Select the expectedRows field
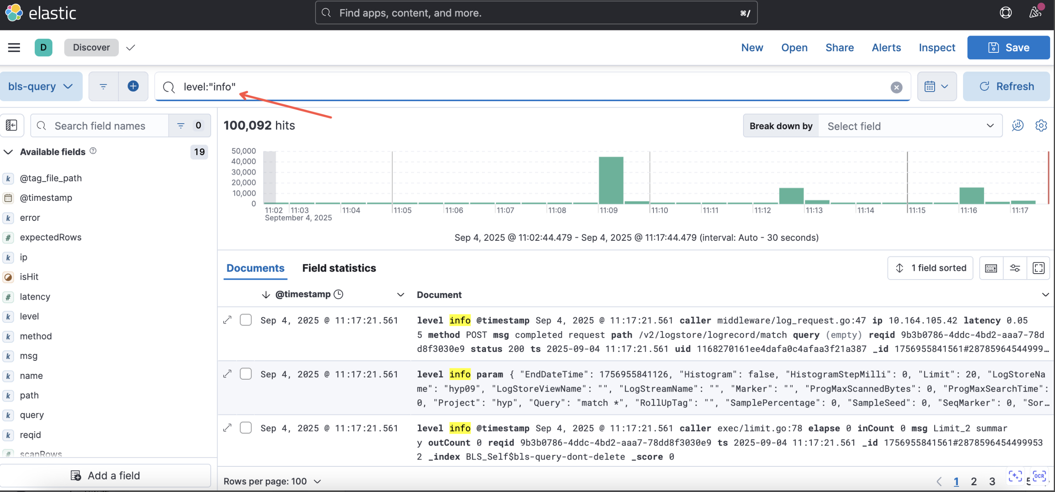Viewport: 1055px width, 492px height. [50, 237]
